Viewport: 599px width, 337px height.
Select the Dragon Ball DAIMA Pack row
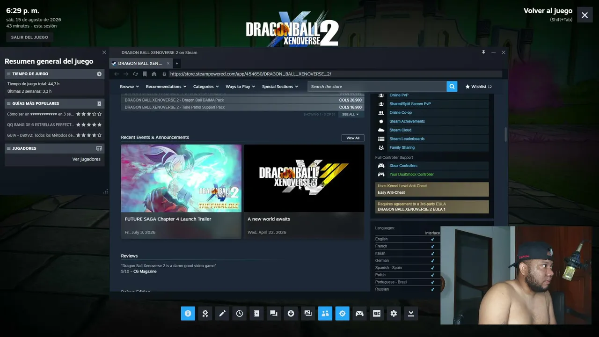pos(243,100)
